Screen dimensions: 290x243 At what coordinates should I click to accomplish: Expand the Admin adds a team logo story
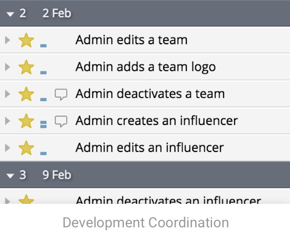click(x=7, y=67)
